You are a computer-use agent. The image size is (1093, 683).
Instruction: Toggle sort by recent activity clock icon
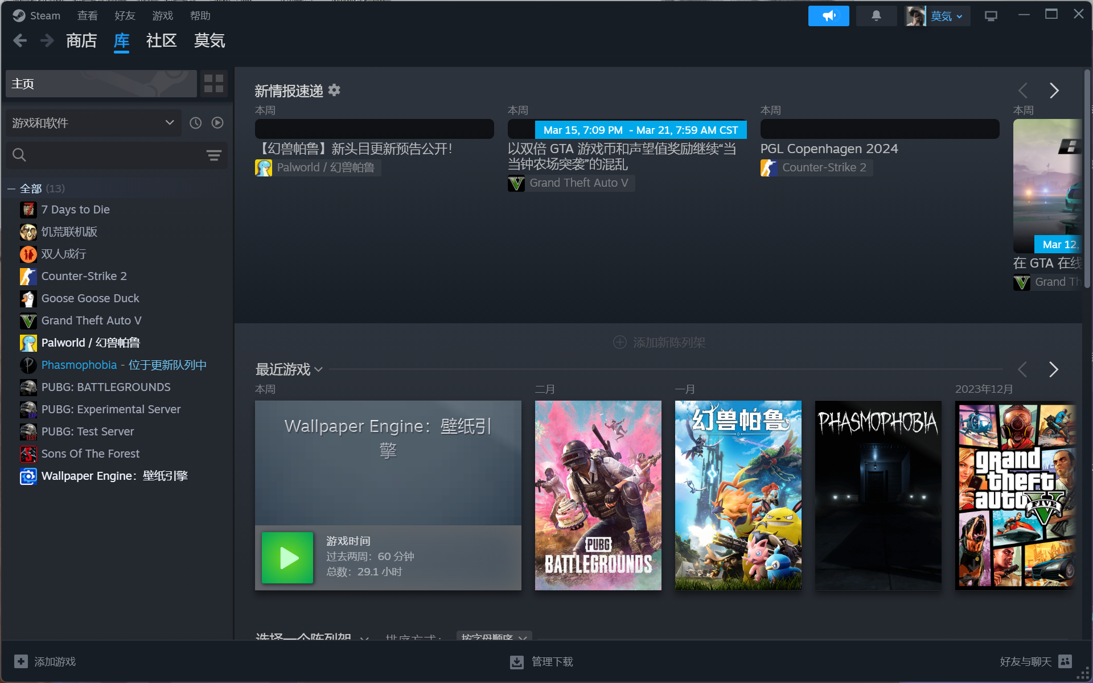tap(195, 123)
